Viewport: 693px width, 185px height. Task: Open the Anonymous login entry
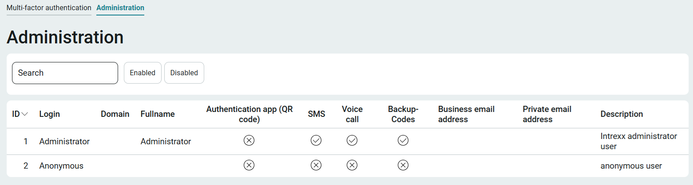[61, 166]
